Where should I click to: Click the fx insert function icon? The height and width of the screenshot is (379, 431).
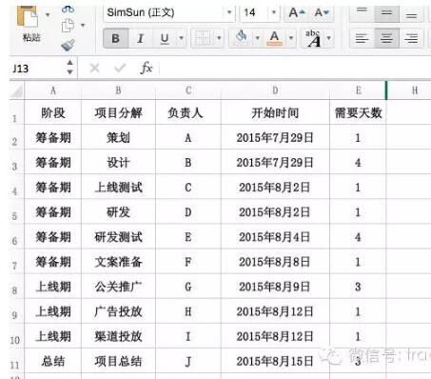click(147, 68)
